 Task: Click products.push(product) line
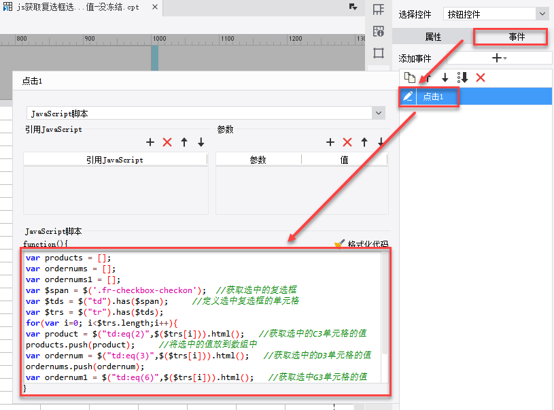pos(80,345)
